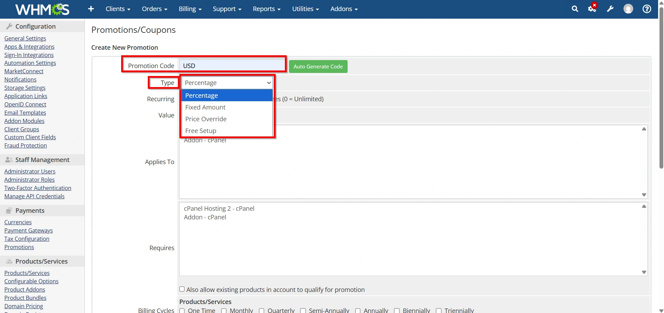Open the Type dropdown

[227, 83]
